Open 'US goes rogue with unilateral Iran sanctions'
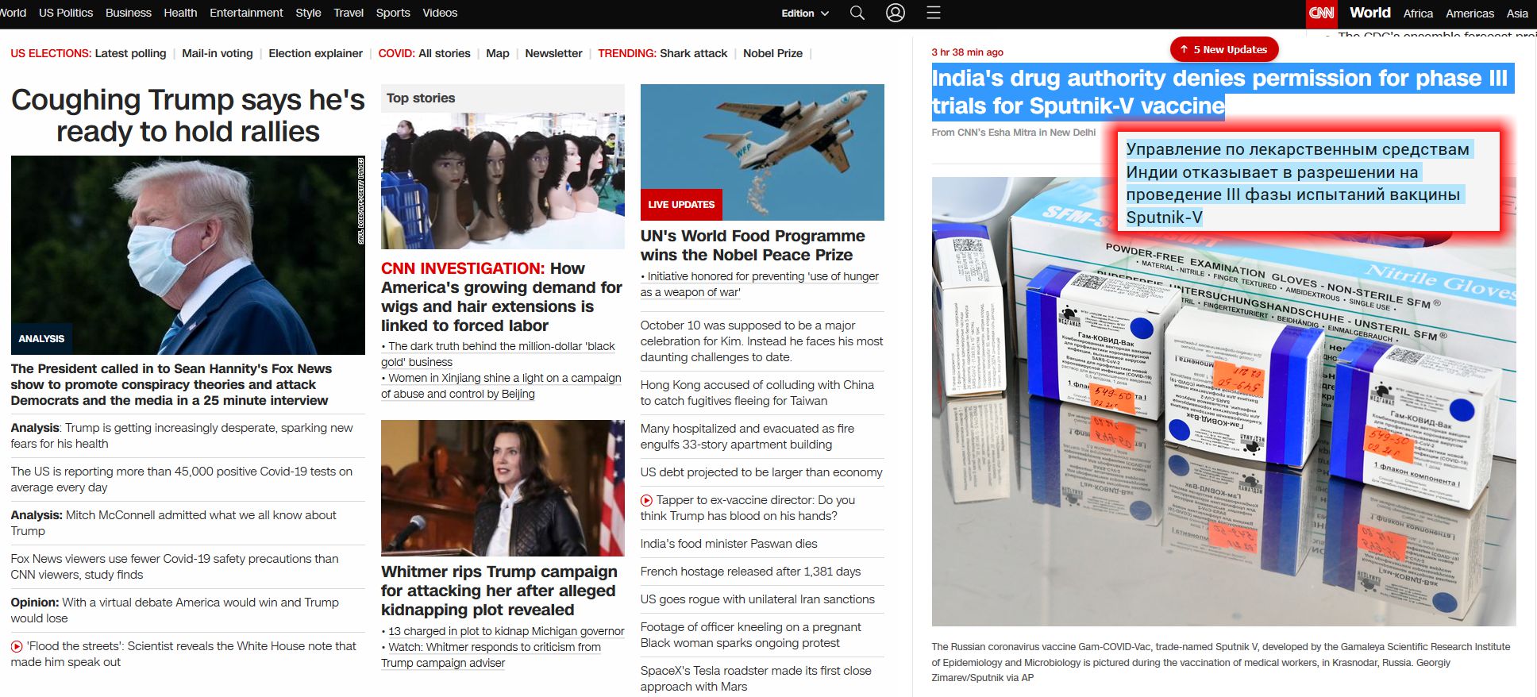This screenshot has width=1537, height=697. pyautogui.click(x=757, y=599)
